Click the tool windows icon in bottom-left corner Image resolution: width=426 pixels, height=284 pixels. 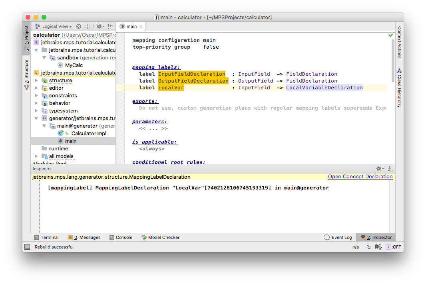pyautogui.click(x=27, y=247)
